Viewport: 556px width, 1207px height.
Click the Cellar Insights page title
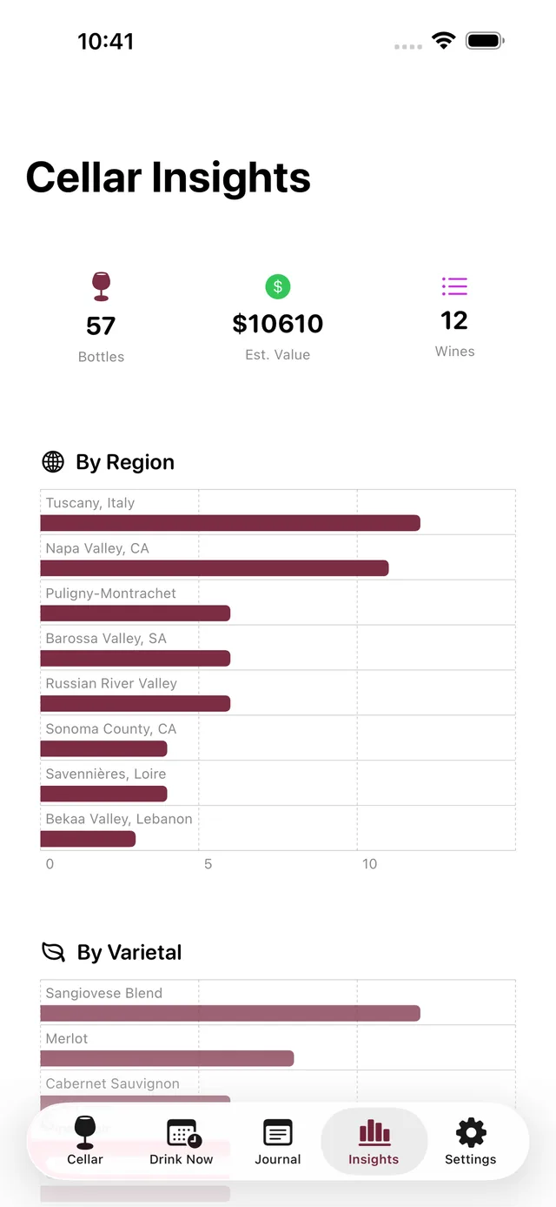(x=169, y=178)
